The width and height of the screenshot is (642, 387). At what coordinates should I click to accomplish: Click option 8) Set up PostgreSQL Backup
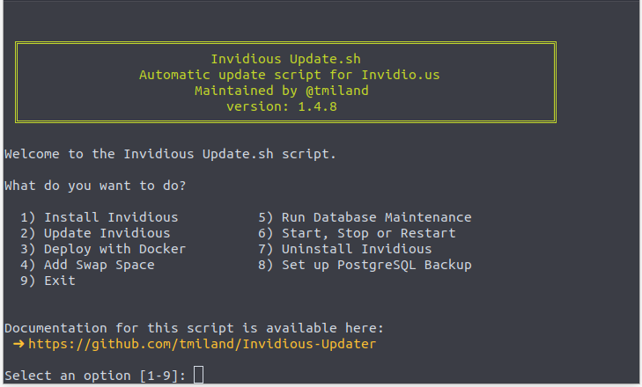[x=365, y=265]
